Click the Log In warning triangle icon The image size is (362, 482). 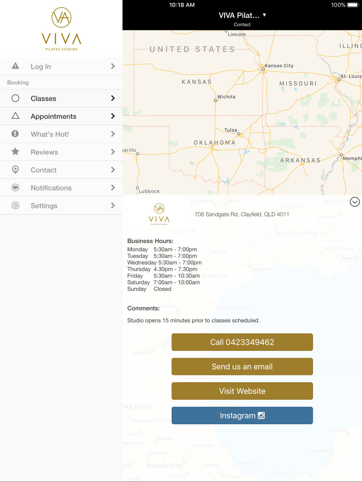(x=15, y=66)
